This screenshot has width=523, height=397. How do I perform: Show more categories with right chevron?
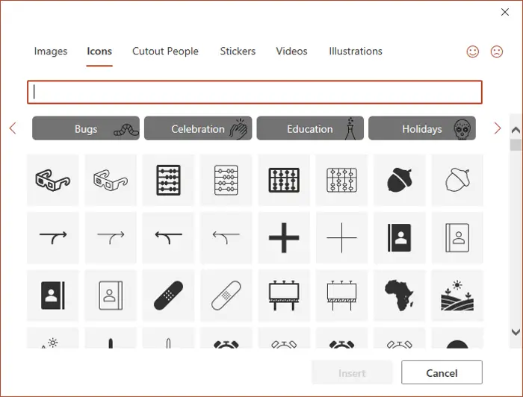(498, 128)
